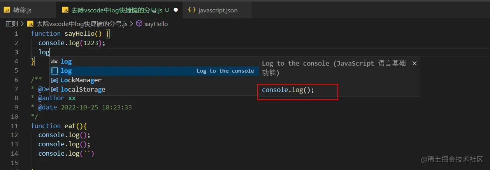Click the unsaved dot on the active tab

[176, 10]
